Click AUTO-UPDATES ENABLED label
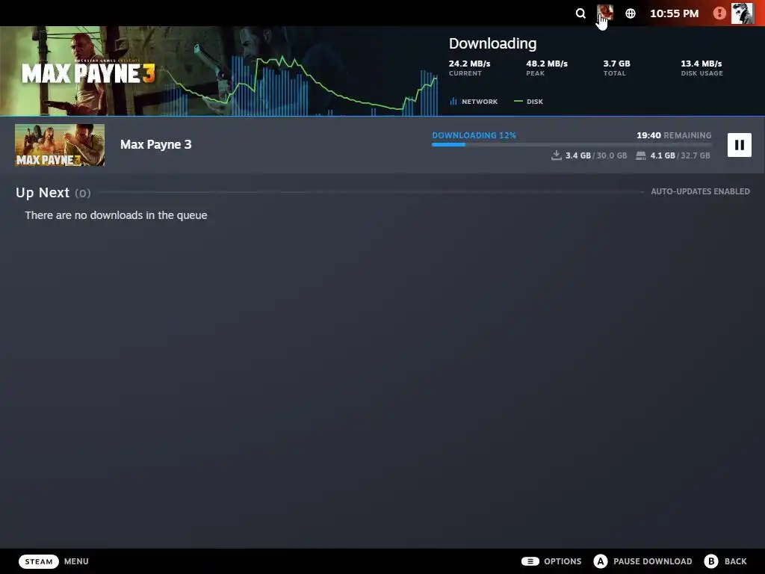The width and height of the screenshot is (765, 574). coord(700,191)
